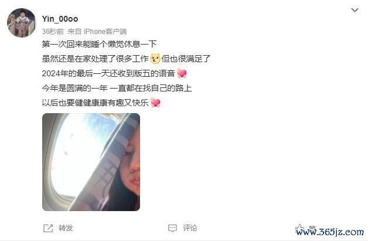Click the line starting 第一次回来
The width and height of the screenshot is (368, 241).
(99, 44)
